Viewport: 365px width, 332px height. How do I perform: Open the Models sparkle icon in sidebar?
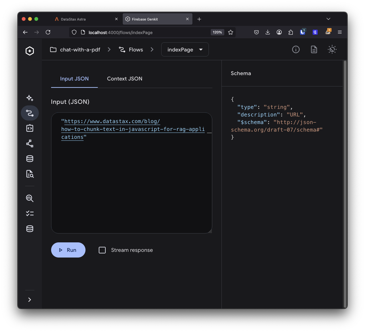(30, 98)
